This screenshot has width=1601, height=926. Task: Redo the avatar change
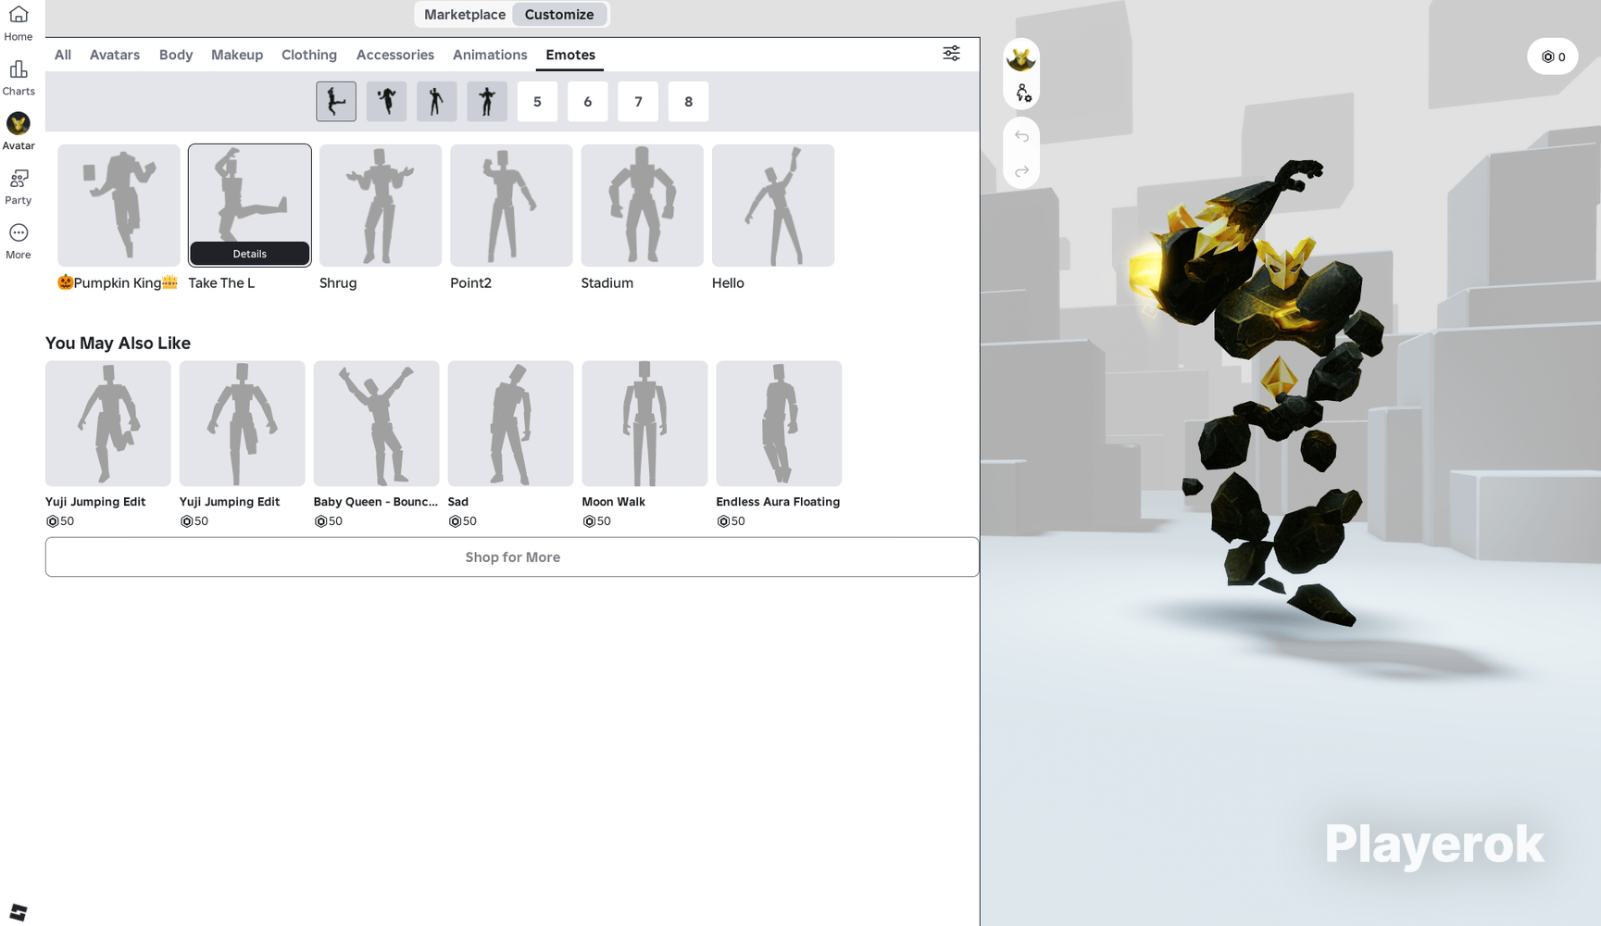1021,171
